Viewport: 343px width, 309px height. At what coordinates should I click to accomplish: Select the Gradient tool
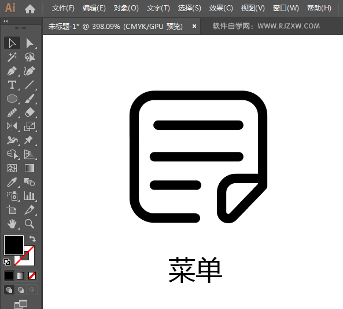[x=29, y=168]
